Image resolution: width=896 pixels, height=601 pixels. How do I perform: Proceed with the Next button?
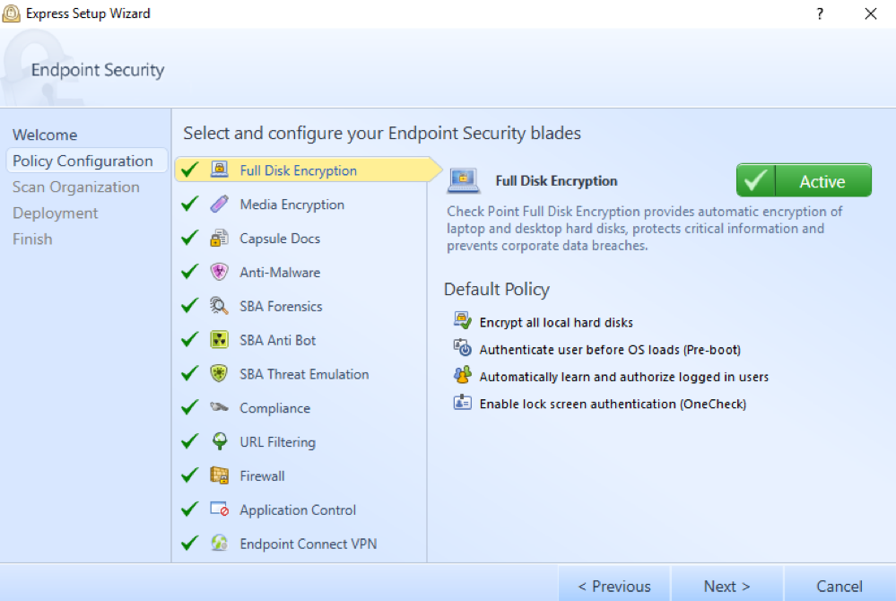click(x=726, y=586)
